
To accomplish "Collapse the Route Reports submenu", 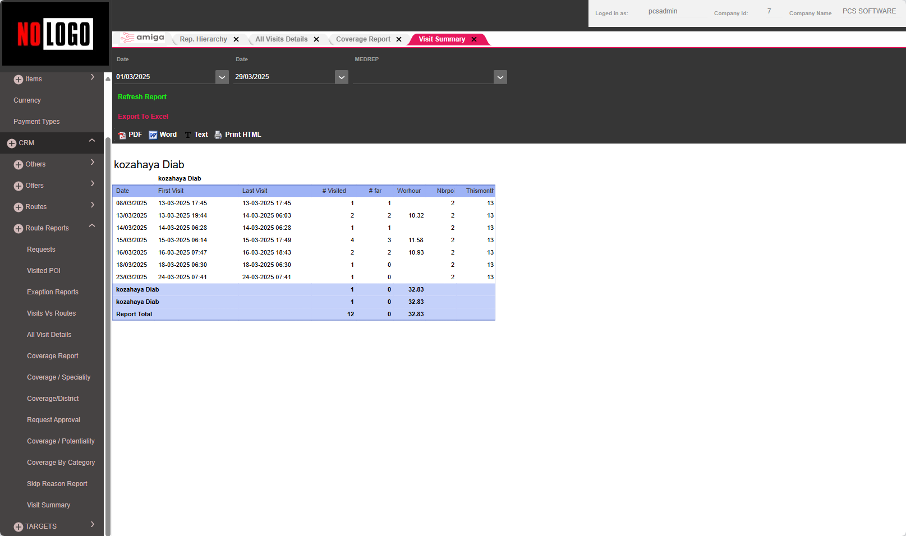I will [x=92, y=226].
